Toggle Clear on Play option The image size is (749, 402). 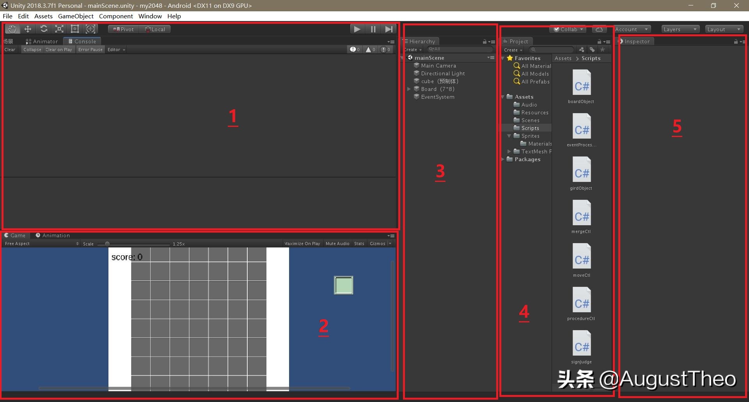[x=59, y=50]
